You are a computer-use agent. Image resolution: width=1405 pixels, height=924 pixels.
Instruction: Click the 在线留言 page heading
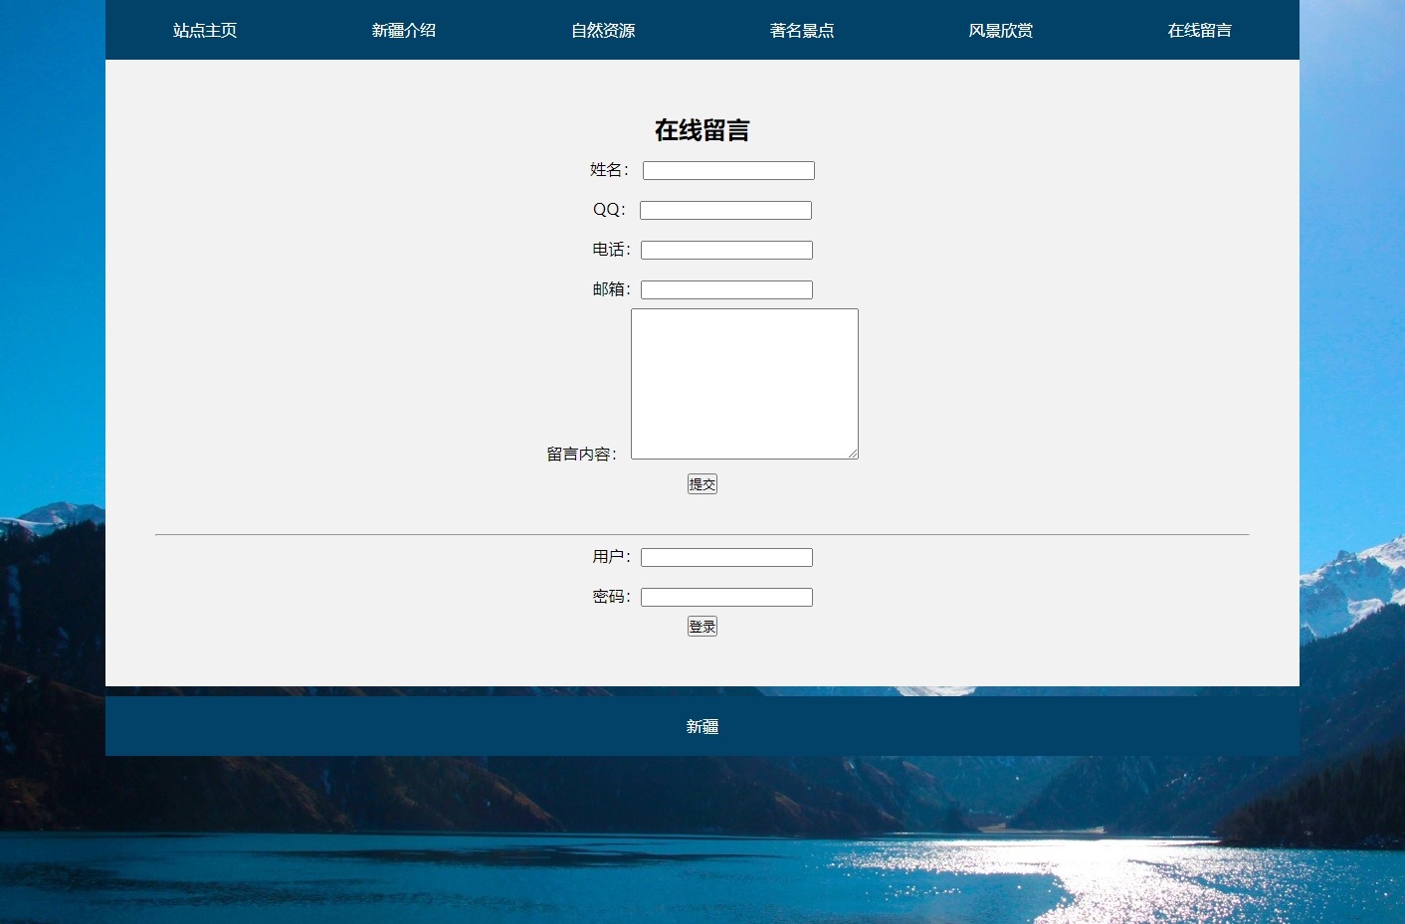[702, 130]
